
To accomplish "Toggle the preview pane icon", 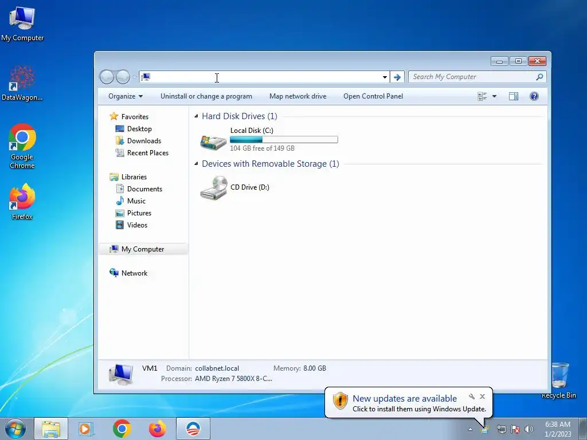I will click(x=514, y=96).
